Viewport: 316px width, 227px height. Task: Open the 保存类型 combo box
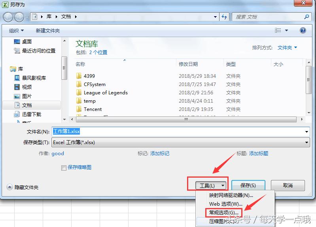click(181, 143)
